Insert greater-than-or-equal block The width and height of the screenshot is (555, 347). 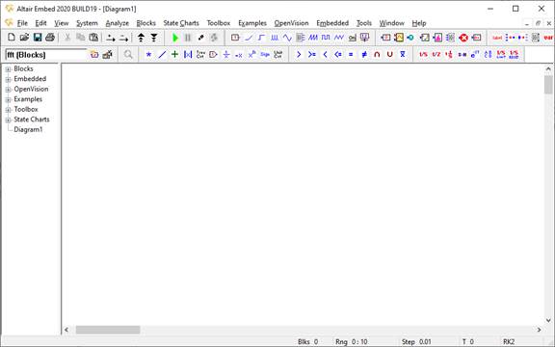pos(312,55)
